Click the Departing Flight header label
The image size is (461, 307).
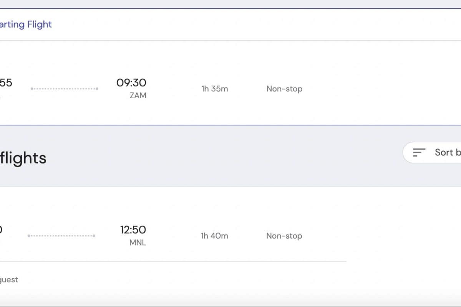pyautogui.click(x=26, y=25)
